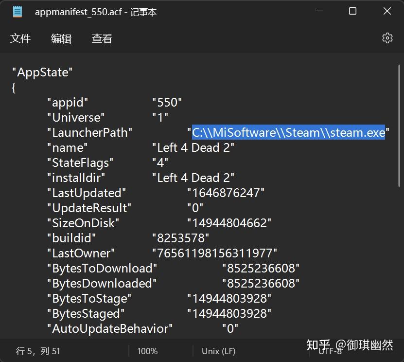The height and width of the screenshot is (362, 404).
Task: Click the 行 5, 列 51 position indicator
Action: tap(37, 350)
